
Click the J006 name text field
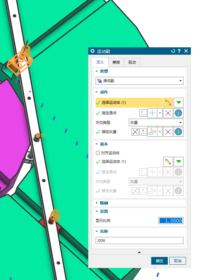tap(140, 241)
